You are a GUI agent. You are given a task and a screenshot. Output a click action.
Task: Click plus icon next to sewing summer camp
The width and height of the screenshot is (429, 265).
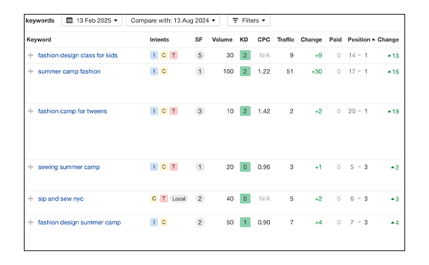31,167
